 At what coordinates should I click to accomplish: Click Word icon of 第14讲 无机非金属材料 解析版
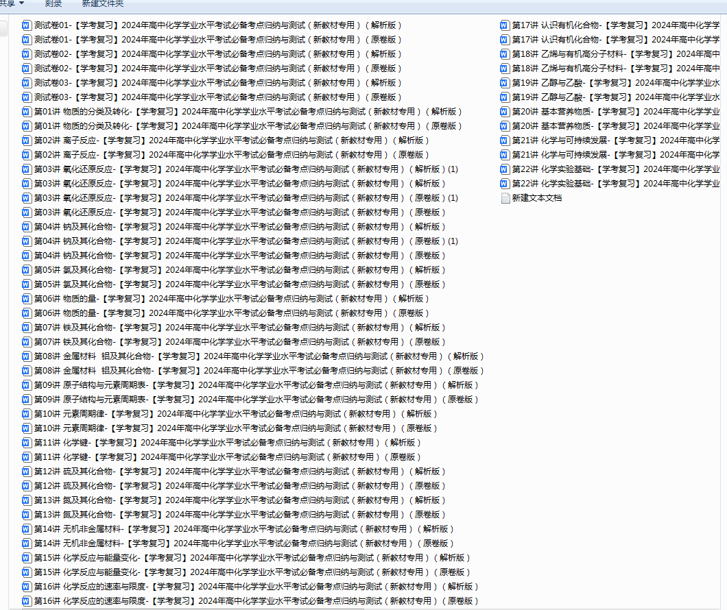[27, 529]
